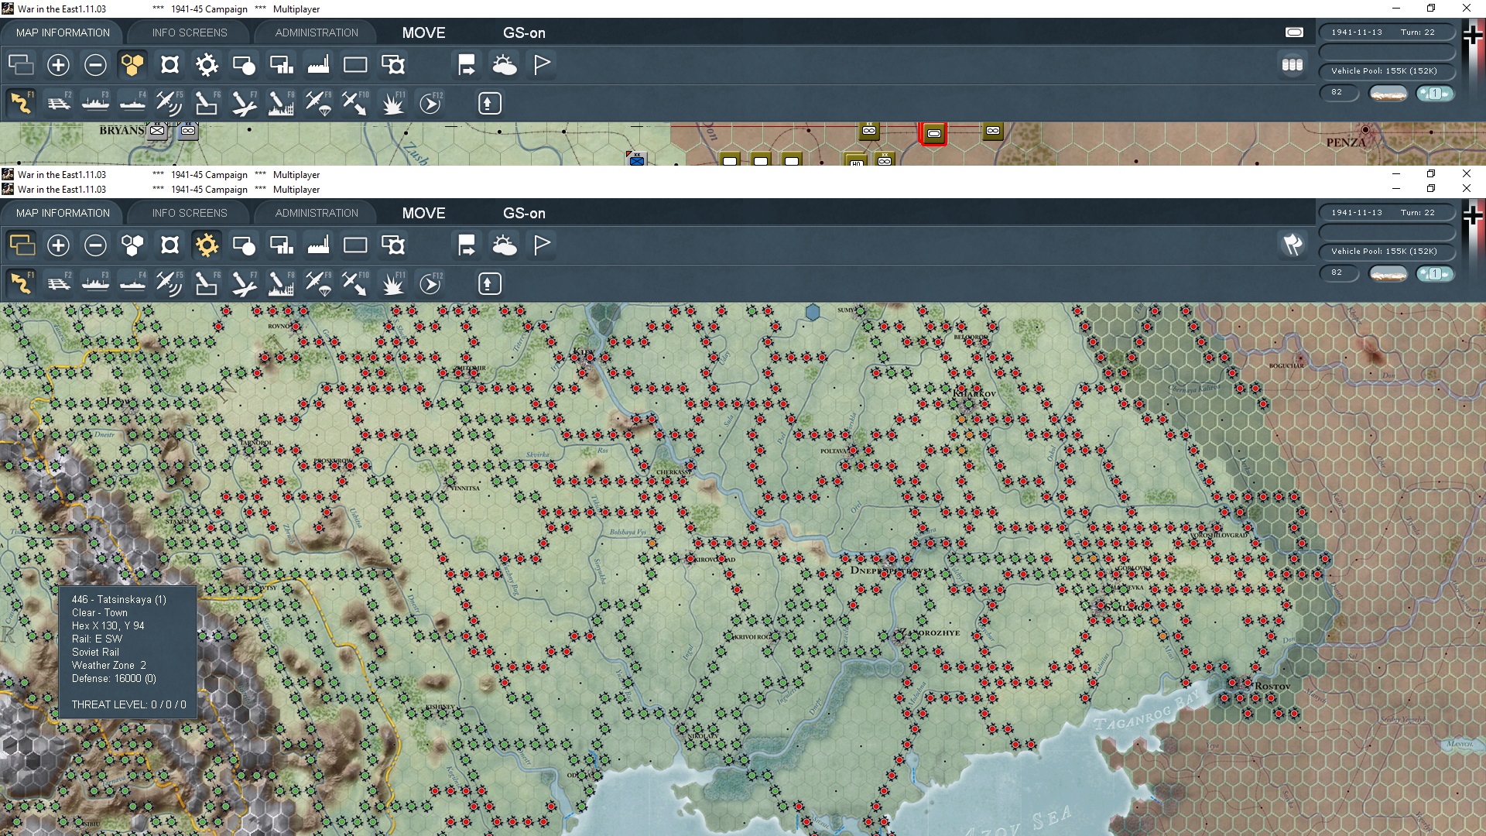1486x836 pixels.
Task: Open the three-bar icon in upper window's toolbar
Action: point(1293,65)
